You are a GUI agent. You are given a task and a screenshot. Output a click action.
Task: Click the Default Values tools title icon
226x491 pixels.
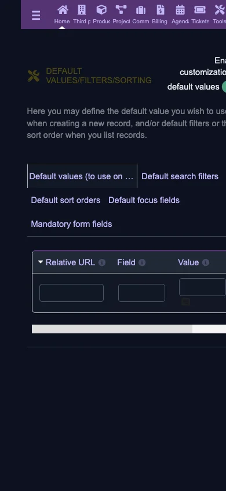[x=34, y=76]
